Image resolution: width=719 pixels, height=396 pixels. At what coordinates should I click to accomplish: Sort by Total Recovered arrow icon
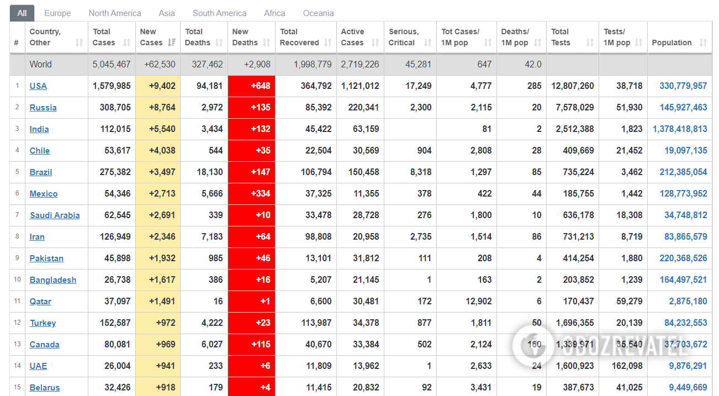328,43
